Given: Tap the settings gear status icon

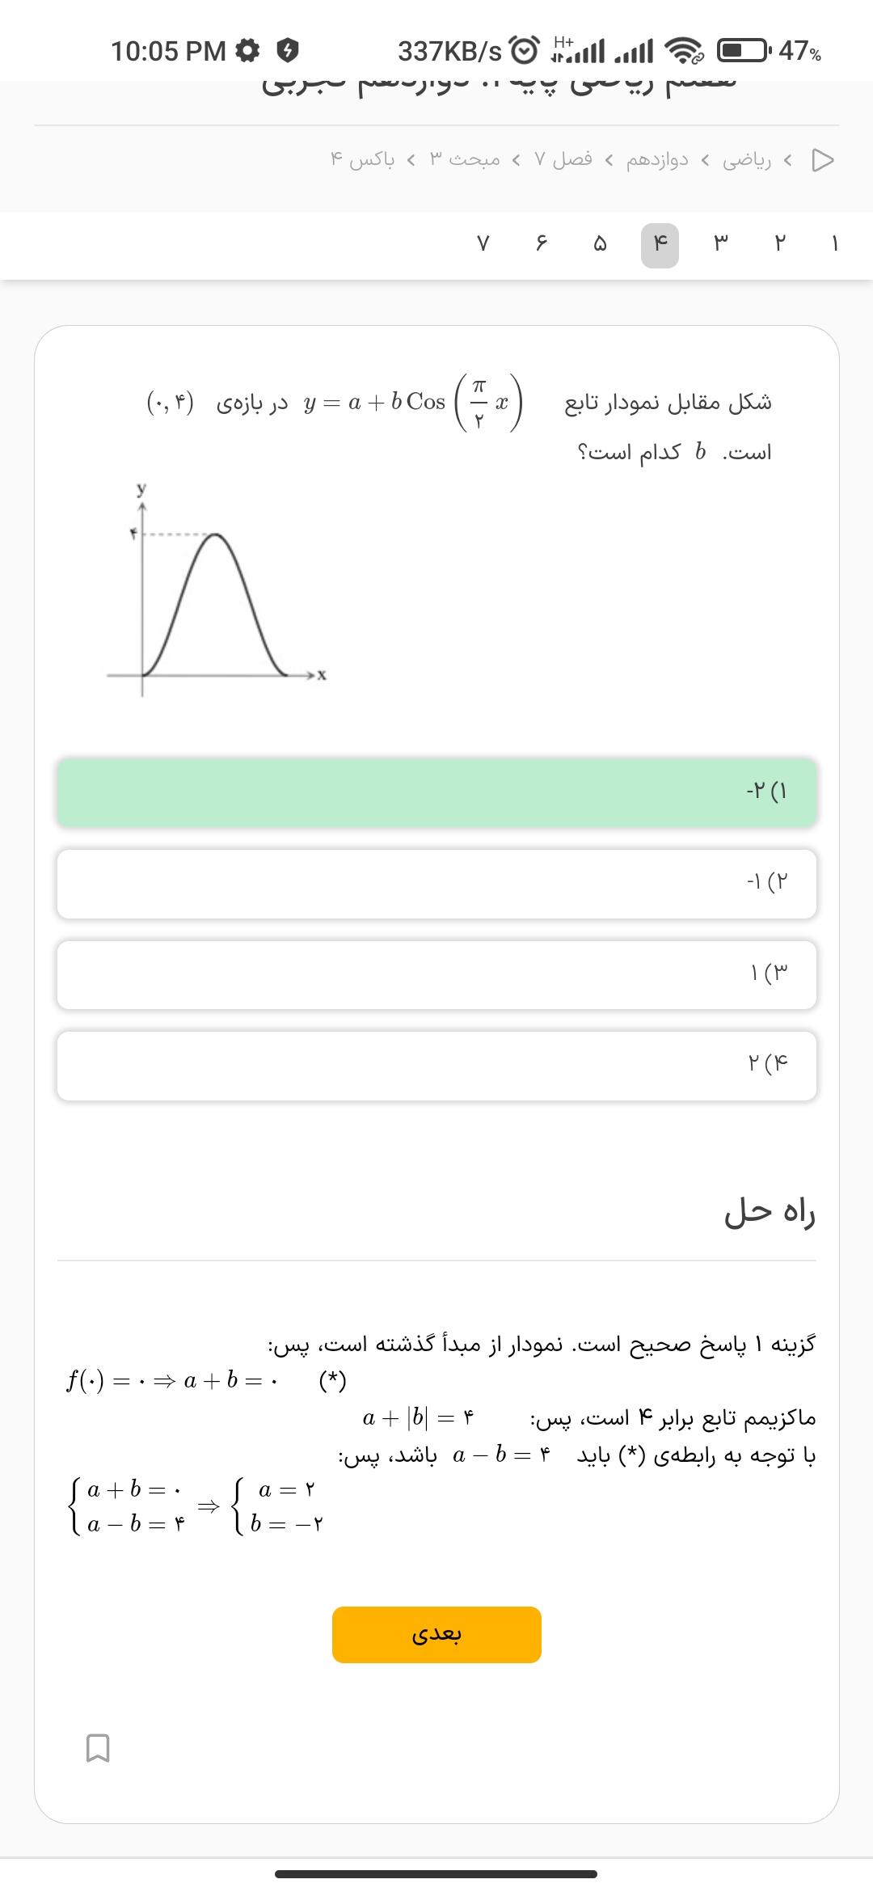Looking at the screenshot, I should (247, 51).
